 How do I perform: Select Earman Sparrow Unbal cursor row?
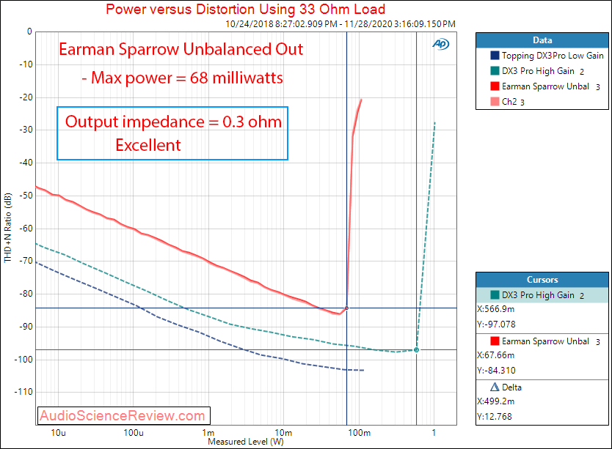[542, 341]
